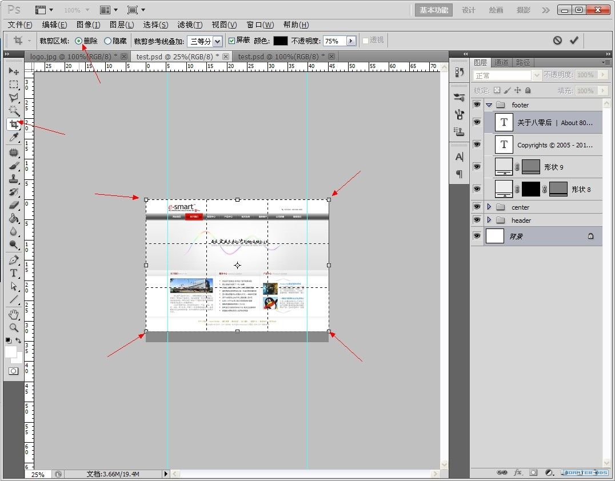Switch to the logo.jpg document tab

tap(78, 57)
